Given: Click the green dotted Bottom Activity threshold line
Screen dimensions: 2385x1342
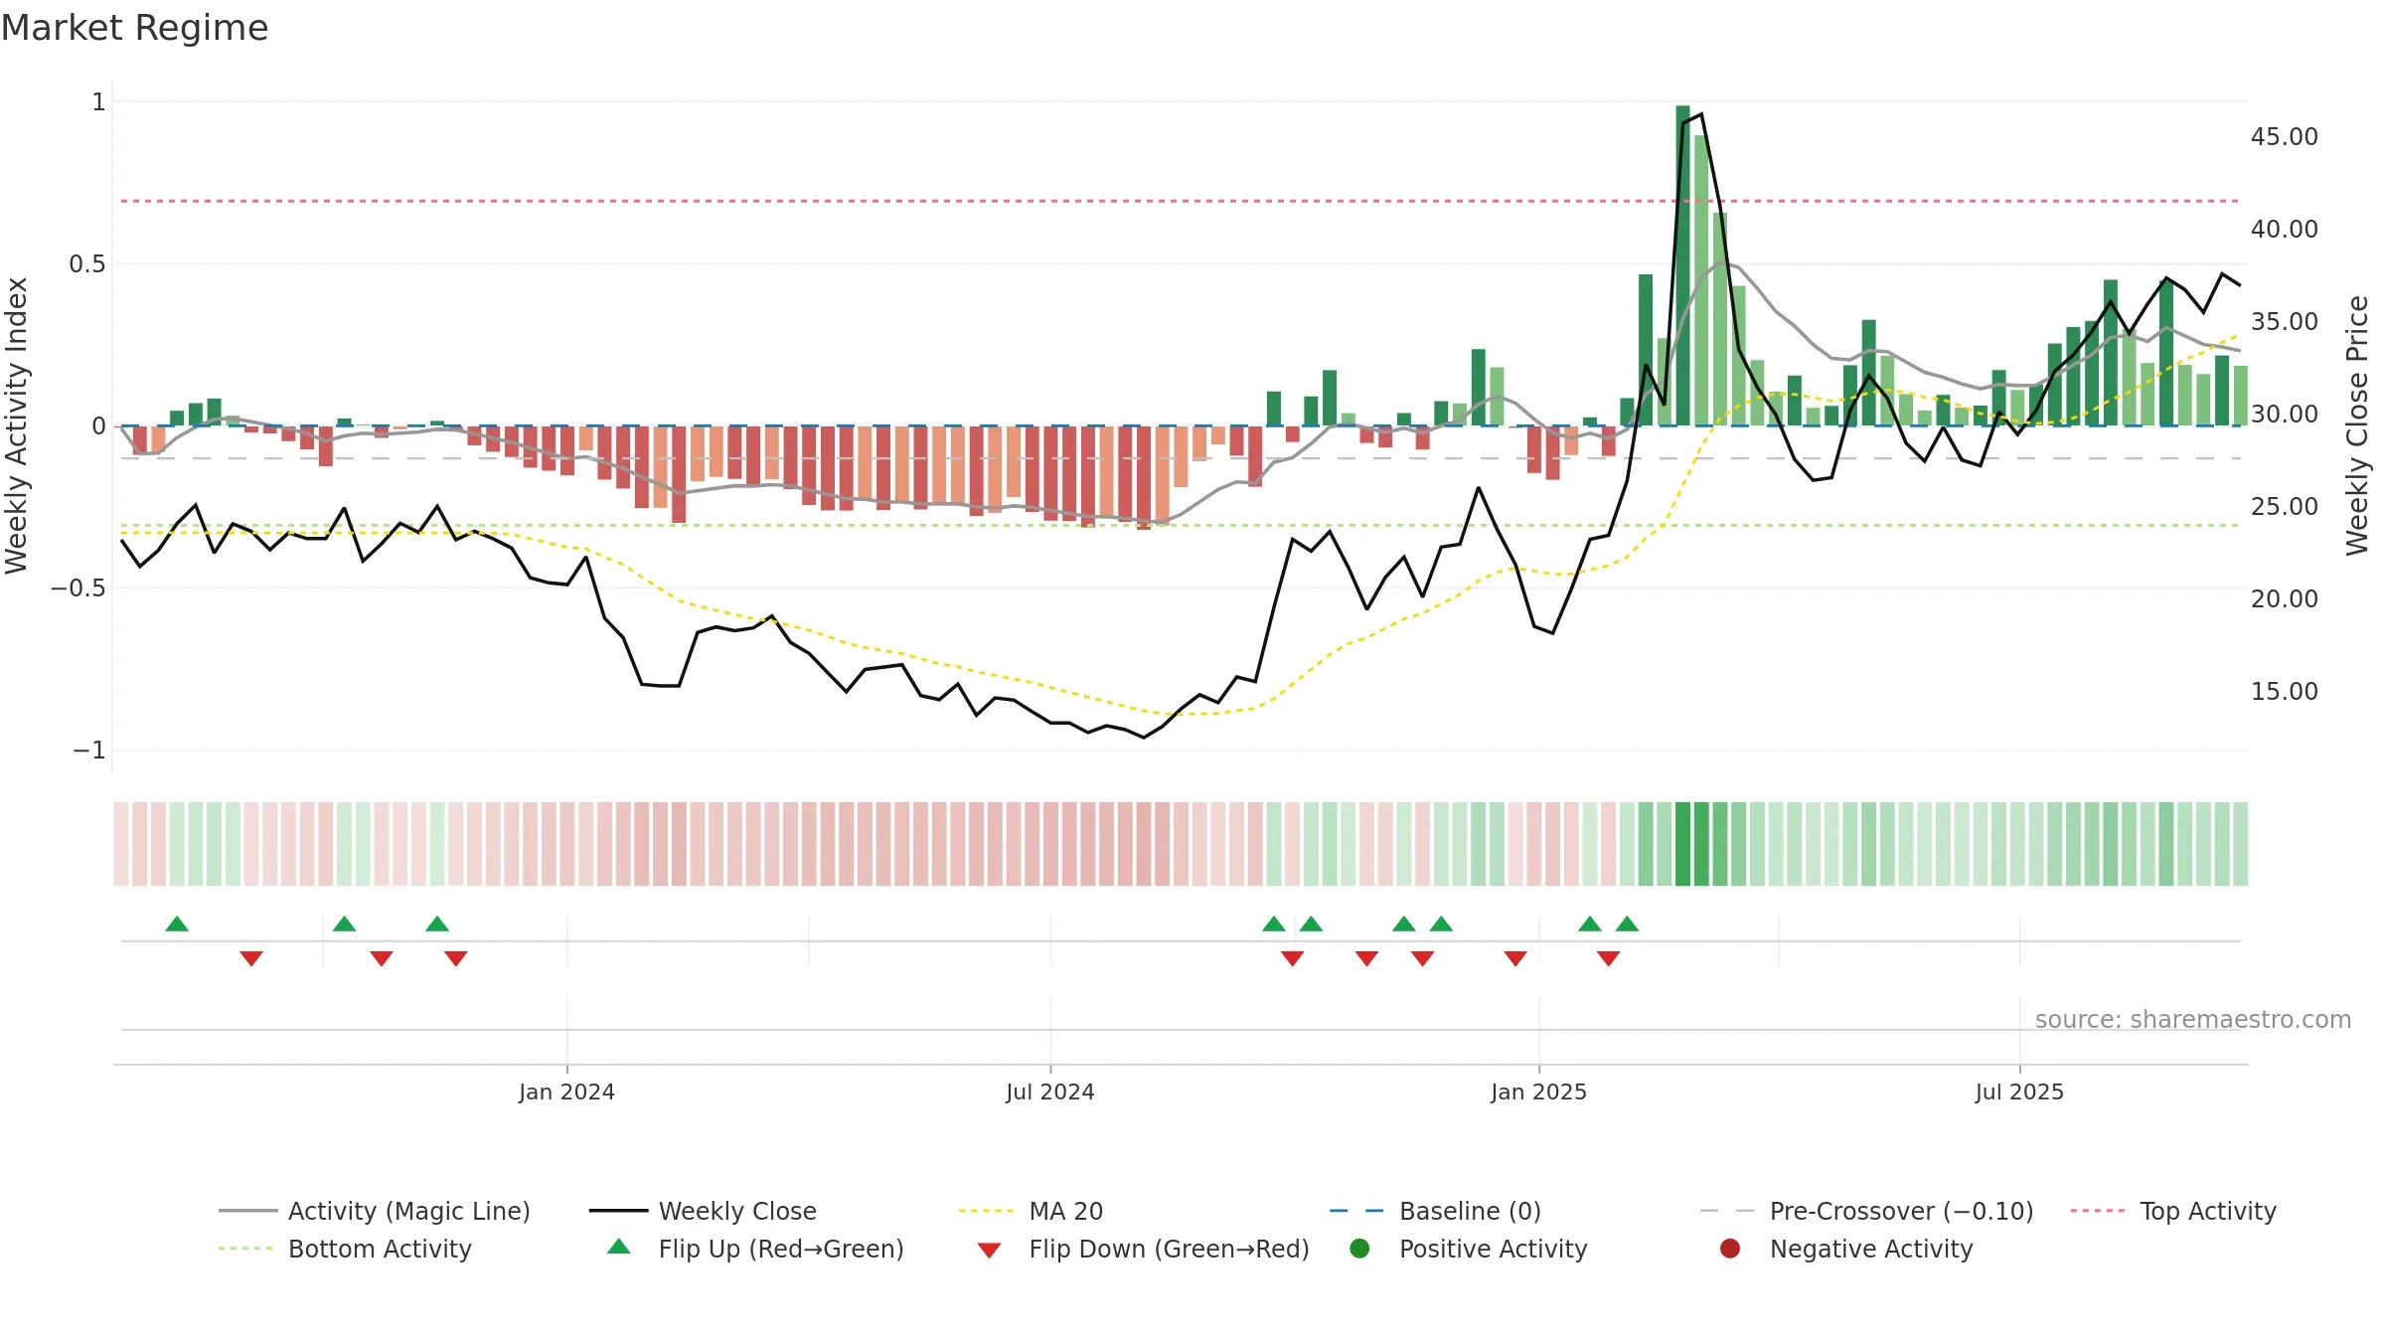Looking at the screenshot, I should 1181,525.
